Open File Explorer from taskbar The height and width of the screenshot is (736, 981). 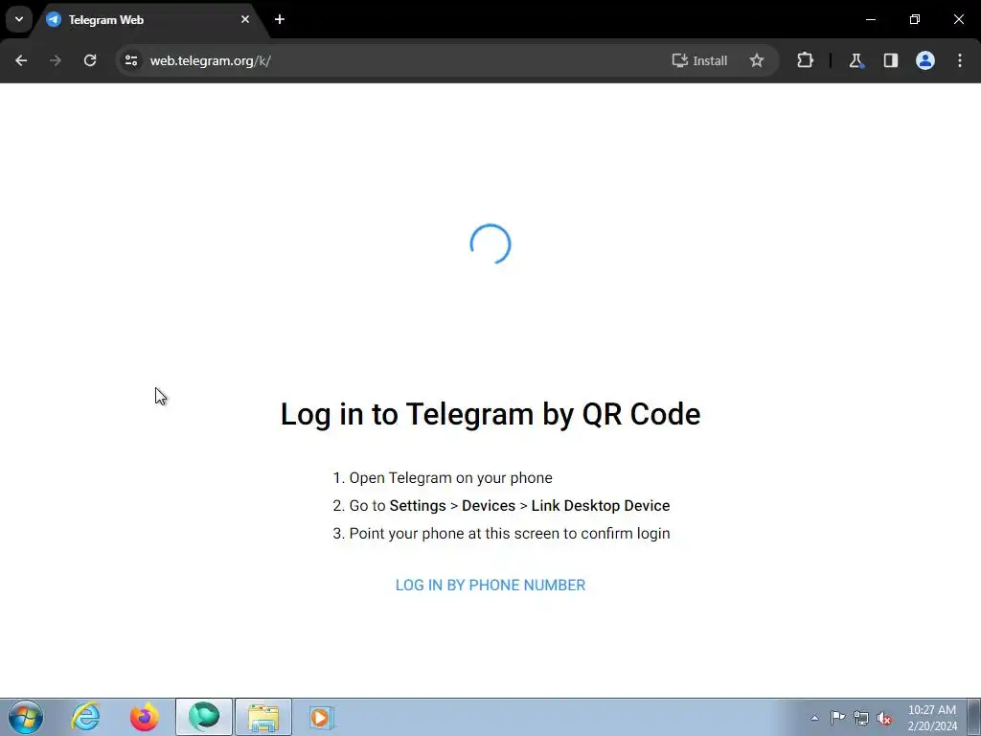point(263,717)
